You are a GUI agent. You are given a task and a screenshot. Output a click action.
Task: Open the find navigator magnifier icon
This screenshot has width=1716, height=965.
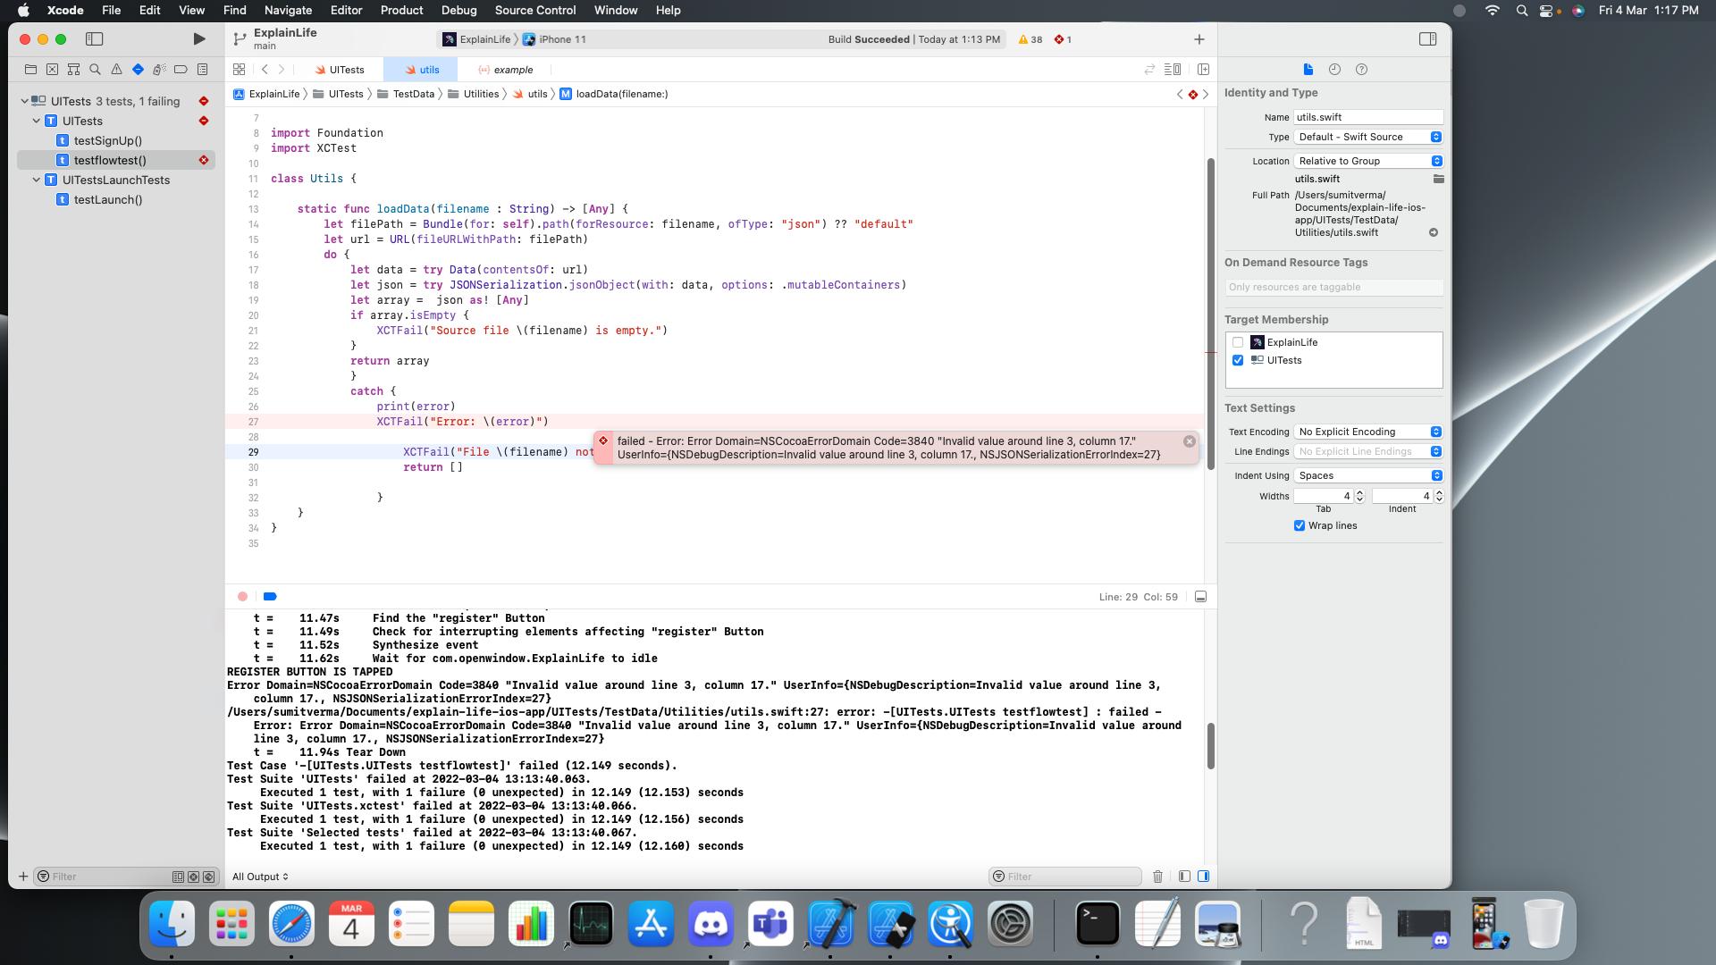click(95, 69)
